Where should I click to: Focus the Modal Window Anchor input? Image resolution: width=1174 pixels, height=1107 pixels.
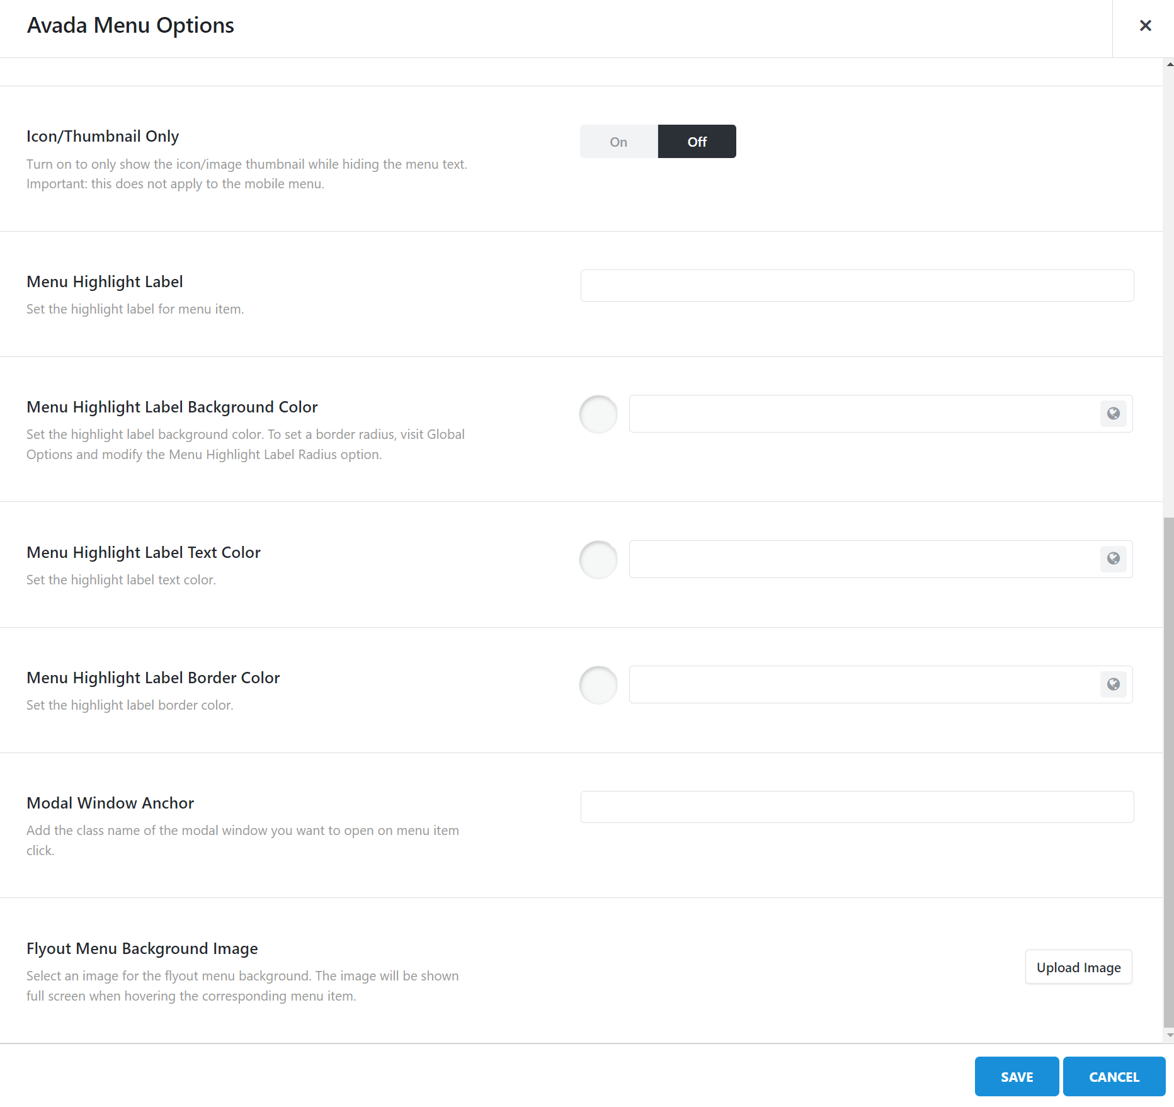pos(857,807)
